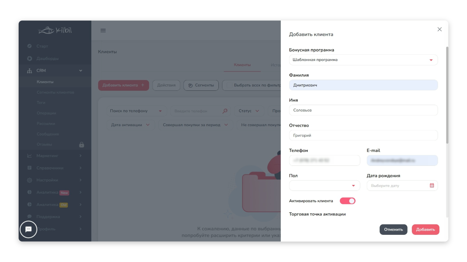This screenshot has height=262, width=467.
Task: Open Рассылки in the sidebar
Action: (46, 123)
